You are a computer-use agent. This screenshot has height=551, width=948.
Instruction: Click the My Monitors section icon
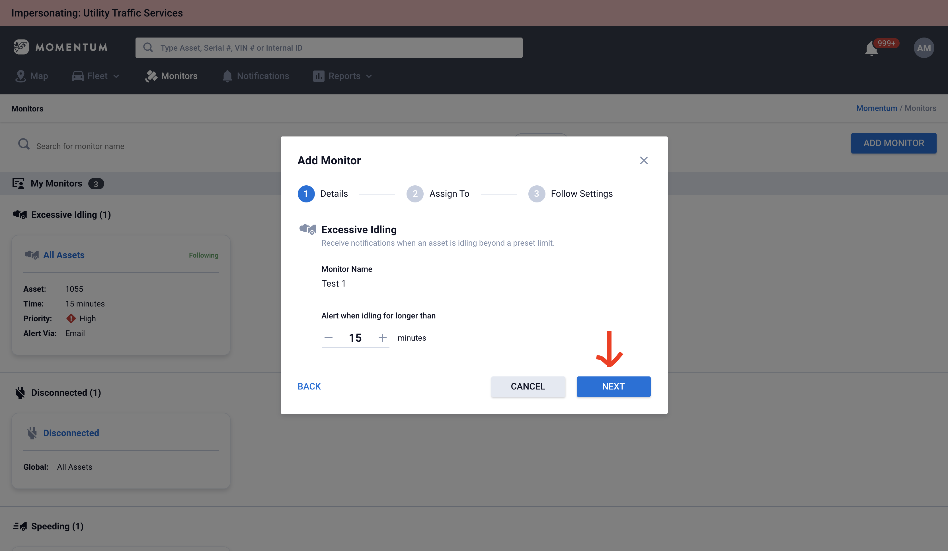point(18,183)
